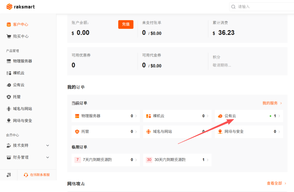Open the 购买中心 cart icon
Viewport: 294px width, 192px height.
pyautogui.click(x=9, y=36)
